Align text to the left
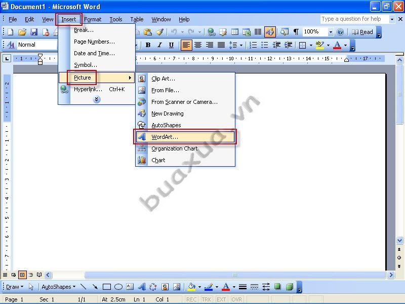 pos(186,45)
